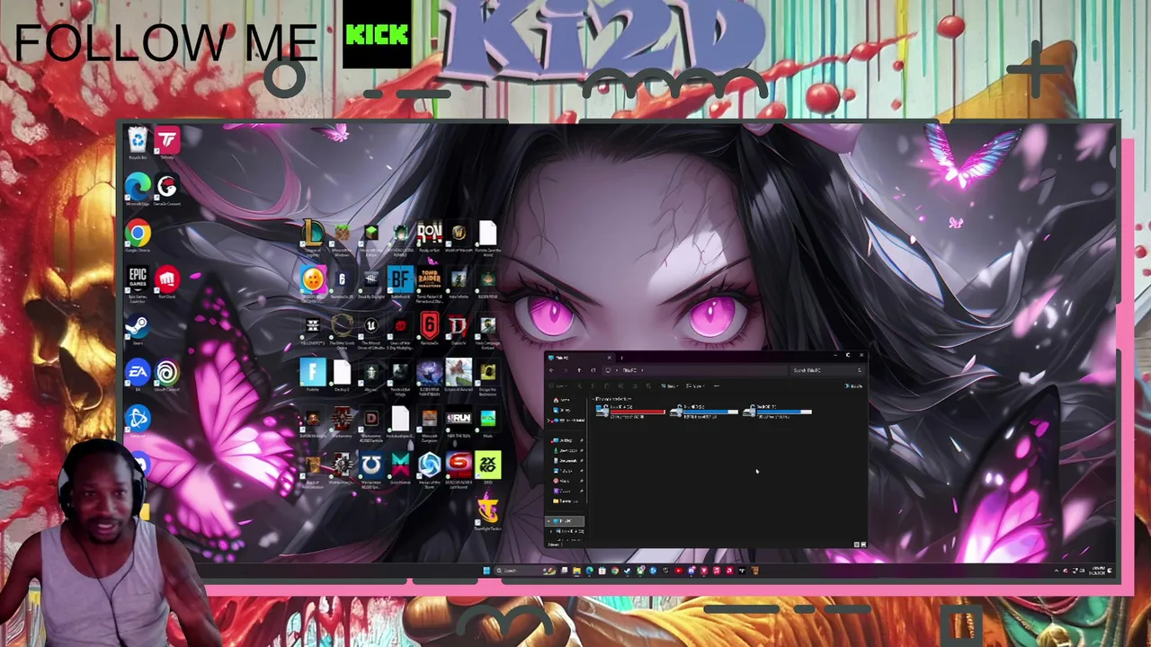The height and width of the screenshot is (647, 1151).
Task: Open Desktop in File Explorer quick access
Action: (x=567, y=440)
